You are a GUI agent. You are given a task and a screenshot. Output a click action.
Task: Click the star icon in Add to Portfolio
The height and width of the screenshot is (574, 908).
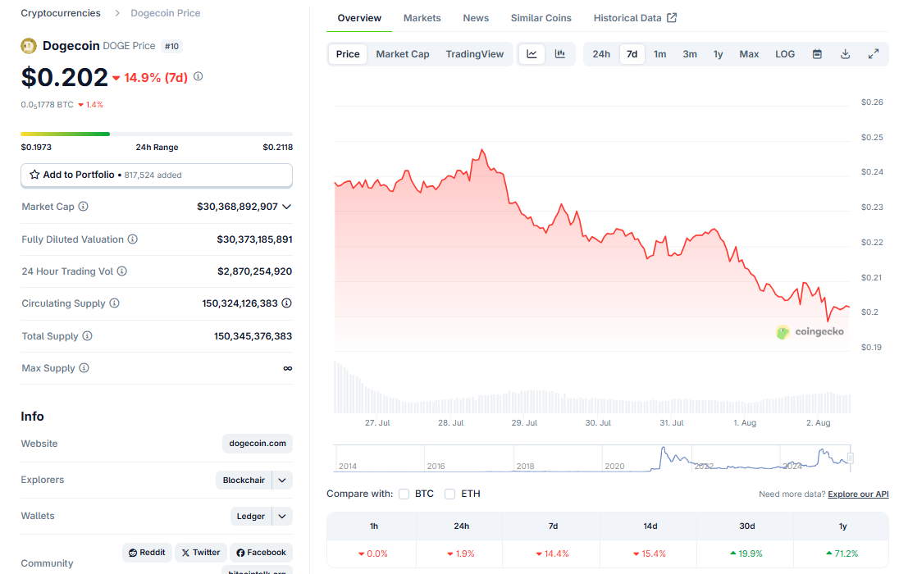(34, 175)
